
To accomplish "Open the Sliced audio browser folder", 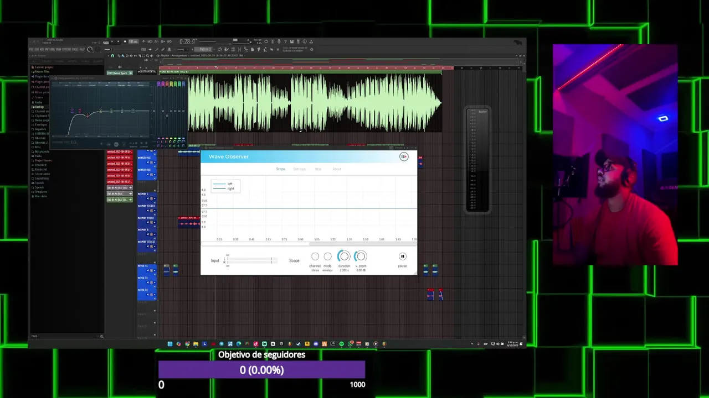I will click(x=41, y=174).
